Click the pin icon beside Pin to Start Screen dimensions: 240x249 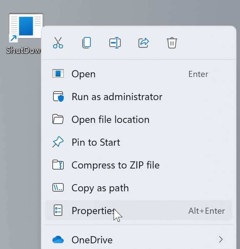(58, 142)
